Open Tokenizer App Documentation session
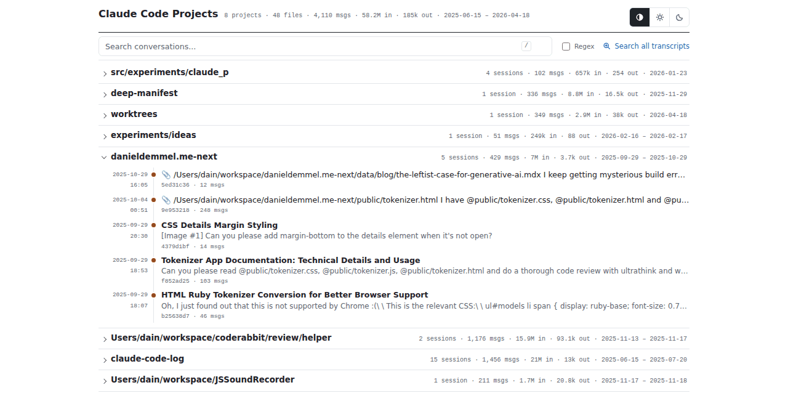The image size is (788, 401). click(291, 261)
